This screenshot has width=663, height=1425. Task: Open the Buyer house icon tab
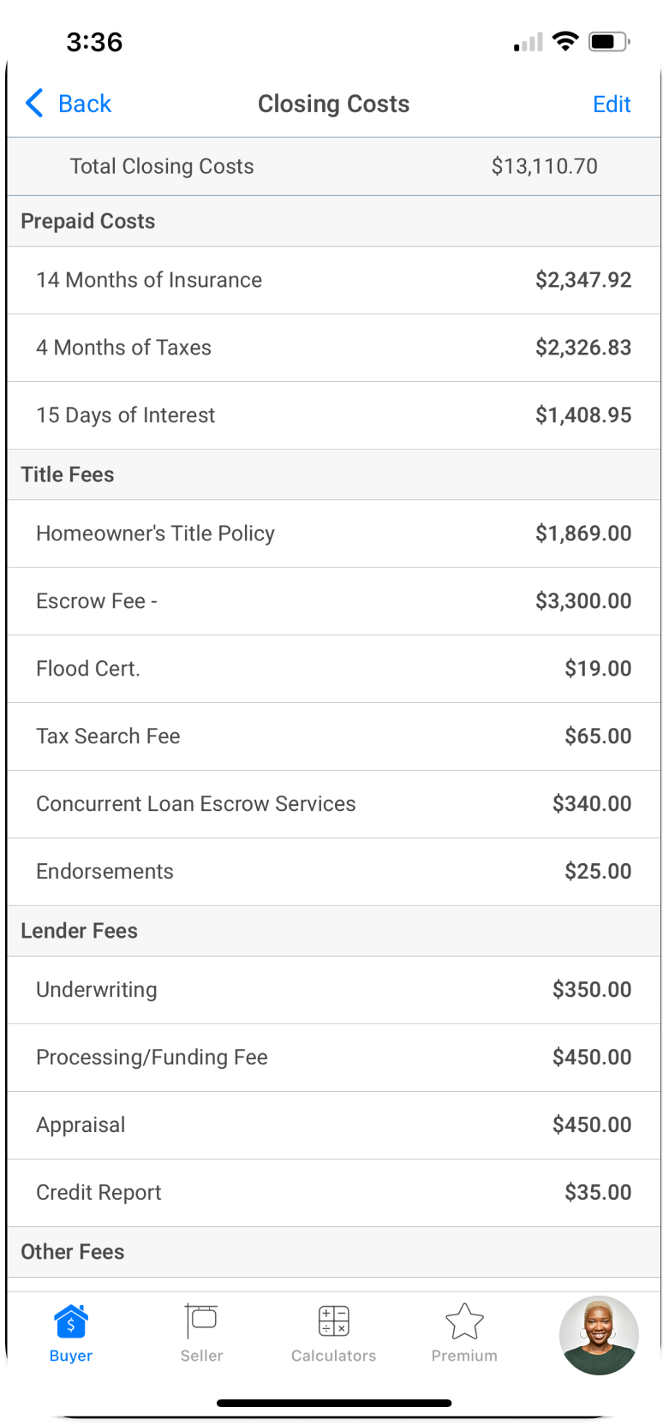tap(71, 1321)
